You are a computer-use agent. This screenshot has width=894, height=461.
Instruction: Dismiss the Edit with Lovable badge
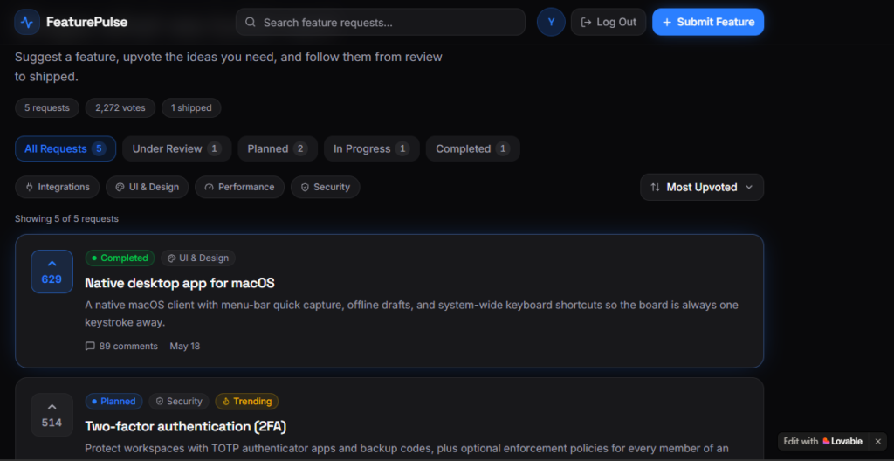click(878, 441)
